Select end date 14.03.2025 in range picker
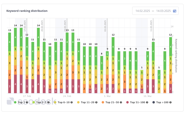Screen dimensions: 185x115 [x=163, y=11]
